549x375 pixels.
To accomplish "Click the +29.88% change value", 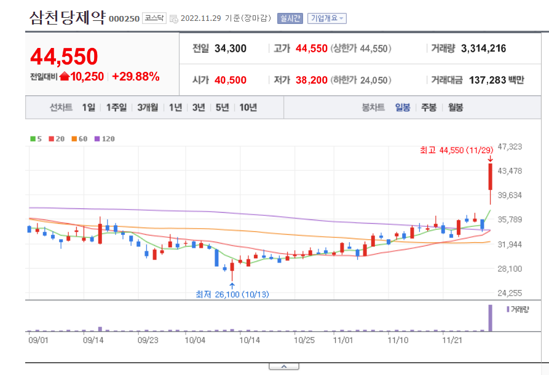I will pyautogui.click(x=136, y=76).
